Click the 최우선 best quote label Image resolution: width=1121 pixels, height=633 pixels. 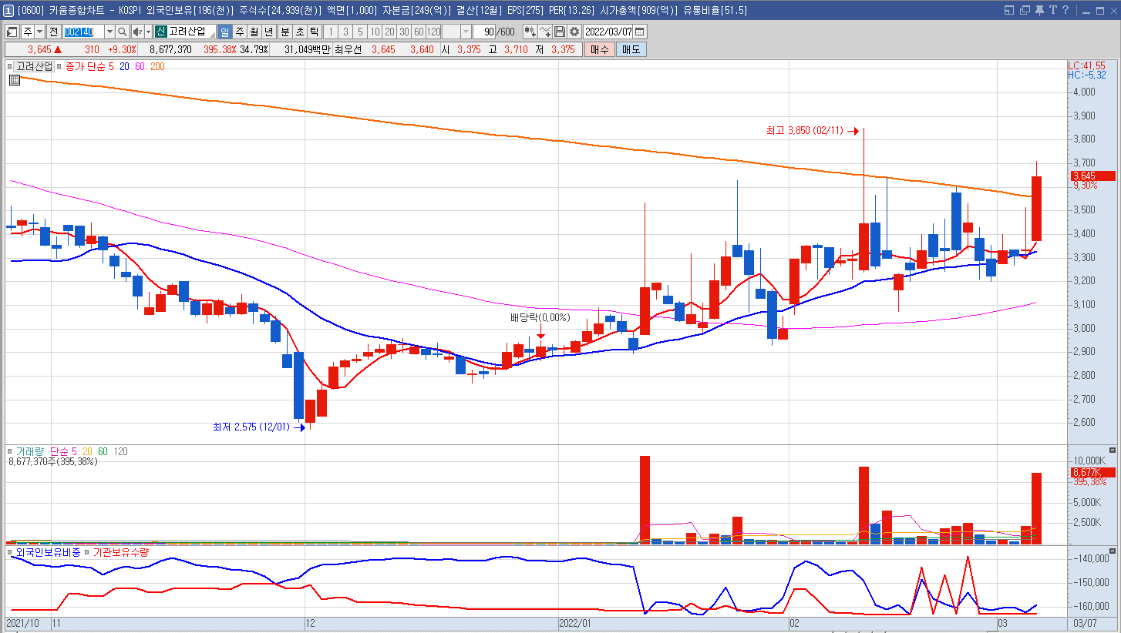coord(348,49)
